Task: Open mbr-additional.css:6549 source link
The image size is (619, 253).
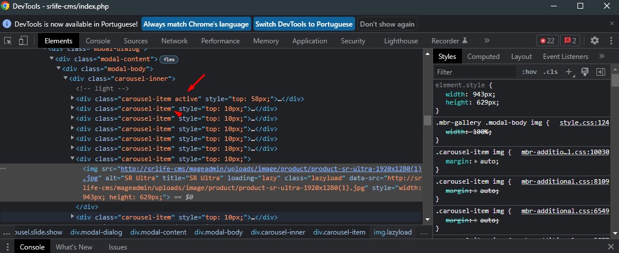Action: pyautogui.click(x=565, y=211)
